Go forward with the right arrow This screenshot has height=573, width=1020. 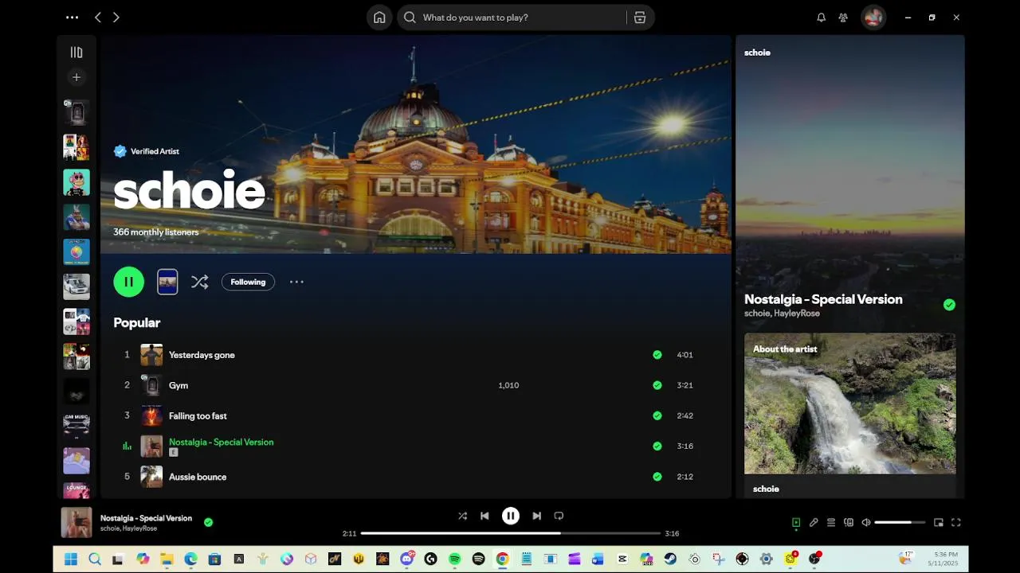pos(116,18)
